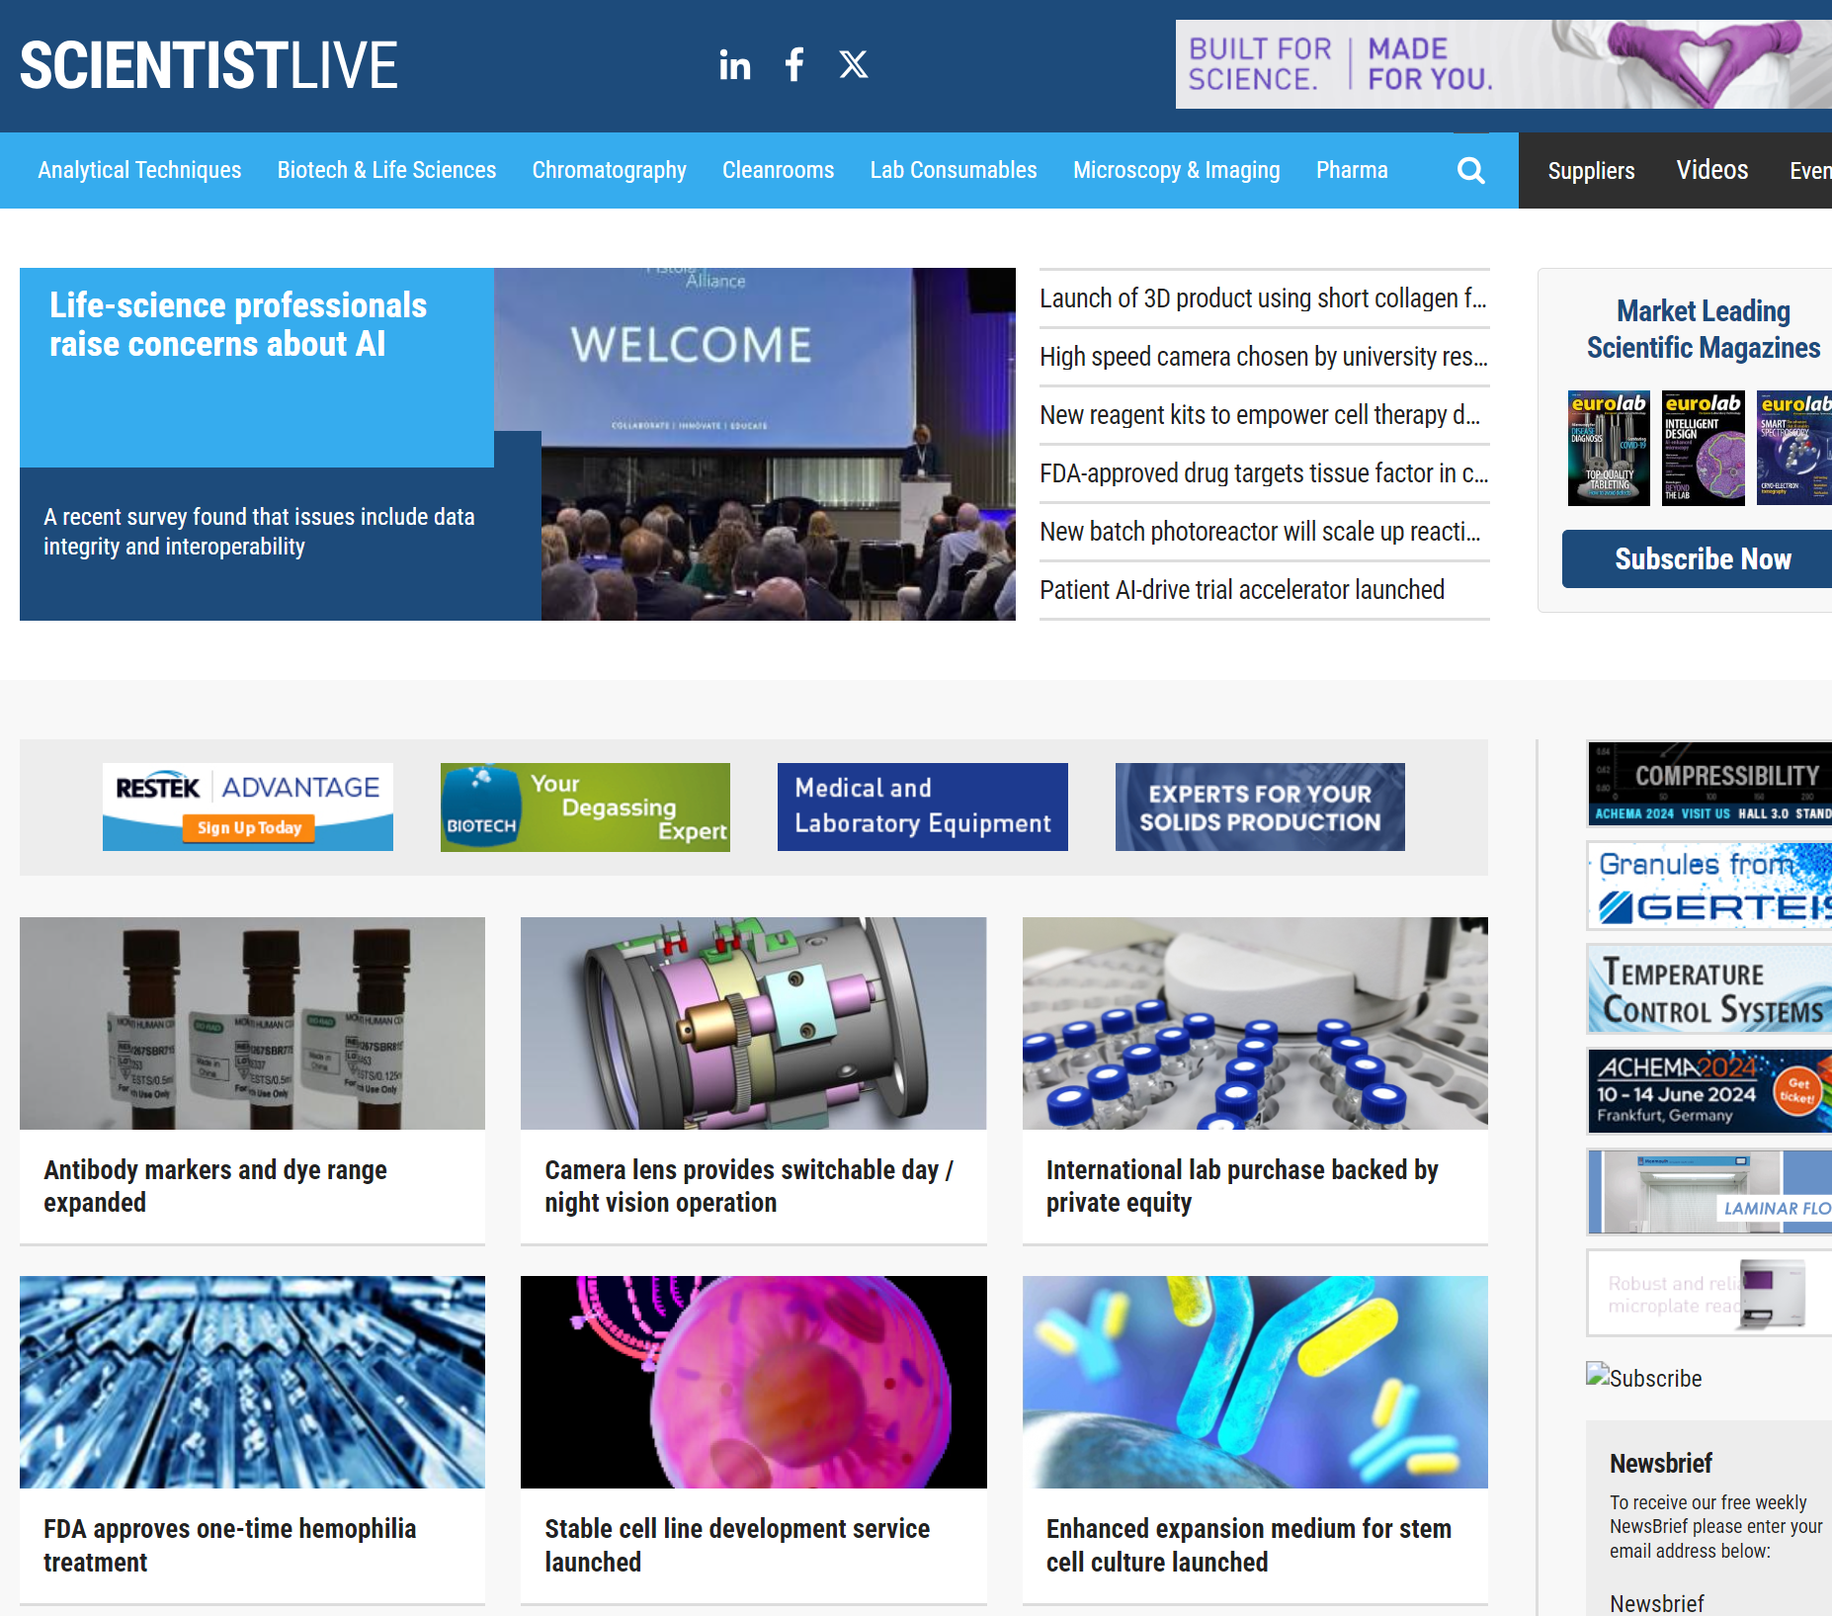Open the LinkedIn social icon
The width and height of the screenshot is (1832, 1616).
click(734, 65)
